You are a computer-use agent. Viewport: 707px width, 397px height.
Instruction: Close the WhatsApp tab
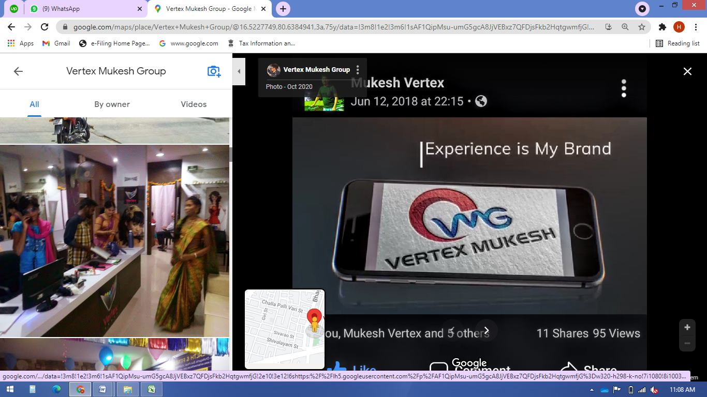click(x=139, y=9)
